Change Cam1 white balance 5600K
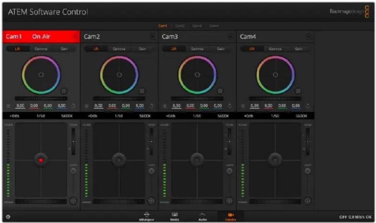Screen dimensions: 376x223 click(67, 116)
